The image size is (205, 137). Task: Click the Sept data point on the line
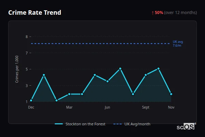[x=146, y=75]
